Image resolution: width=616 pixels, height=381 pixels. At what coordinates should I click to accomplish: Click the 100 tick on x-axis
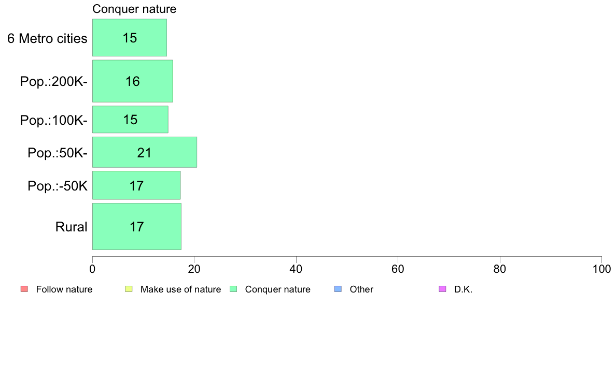[x=601, y=269]
